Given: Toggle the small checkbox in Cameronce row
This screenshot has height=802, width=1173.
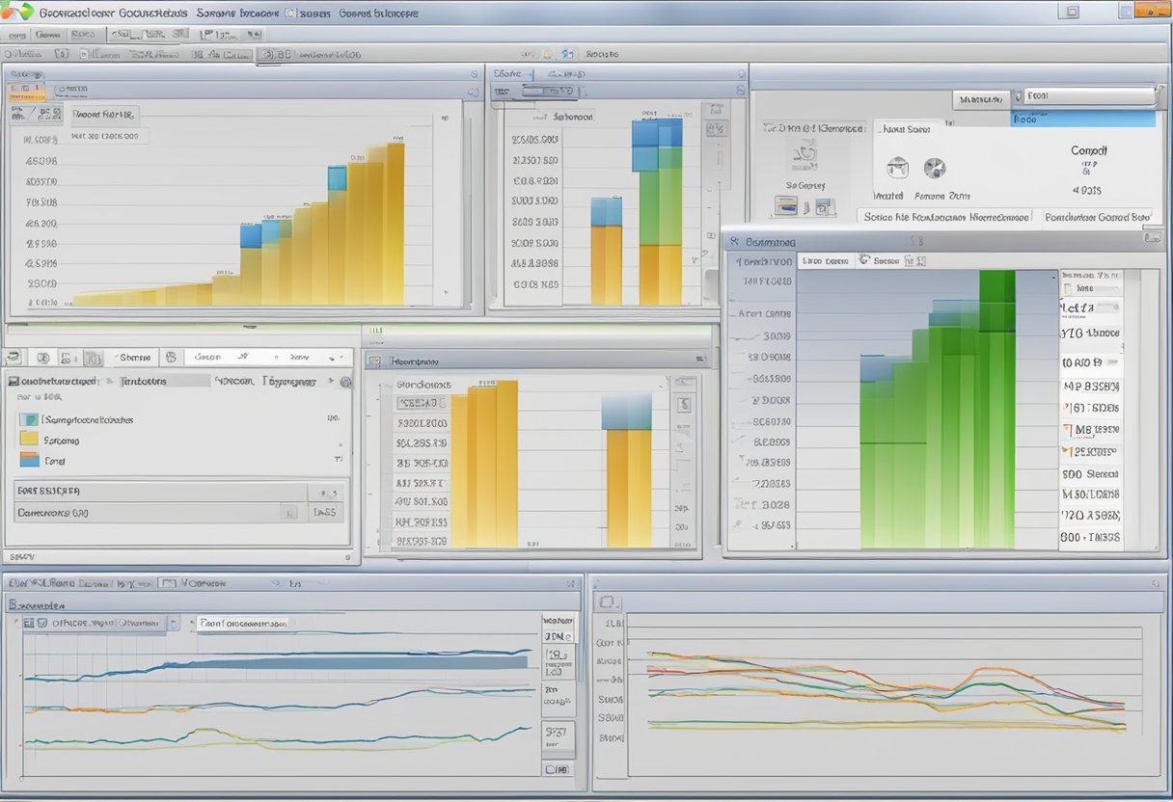Looking at the screenshot, I should 288,513.
